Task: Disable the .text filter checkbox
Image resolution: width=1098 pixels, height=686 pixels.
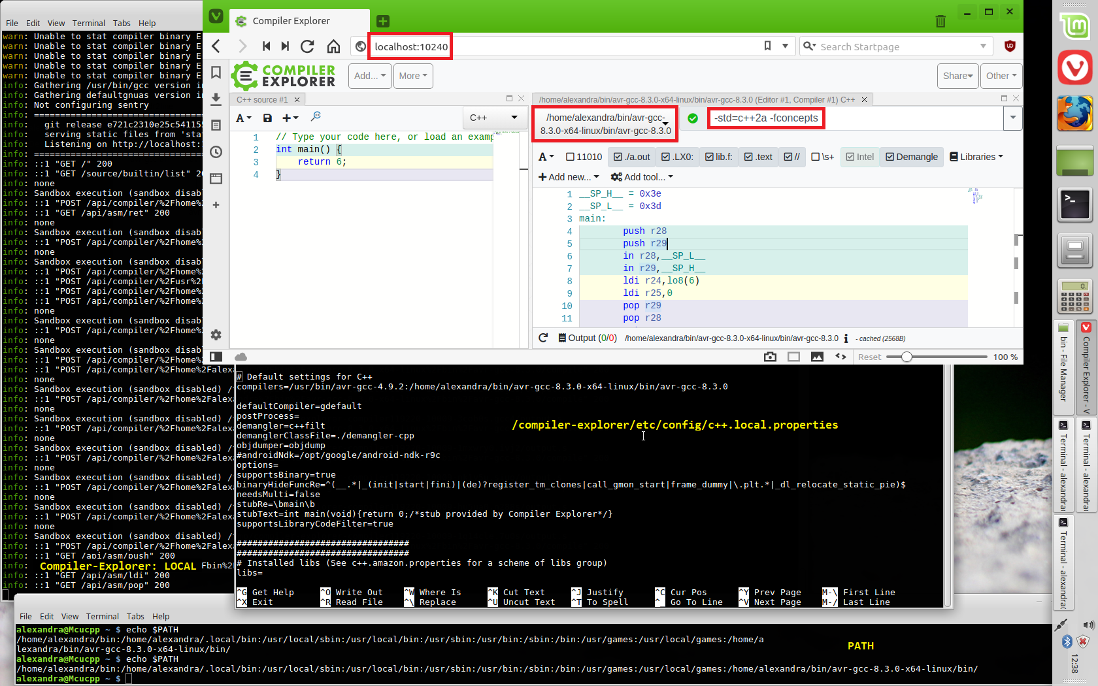Action: [758, 157]
